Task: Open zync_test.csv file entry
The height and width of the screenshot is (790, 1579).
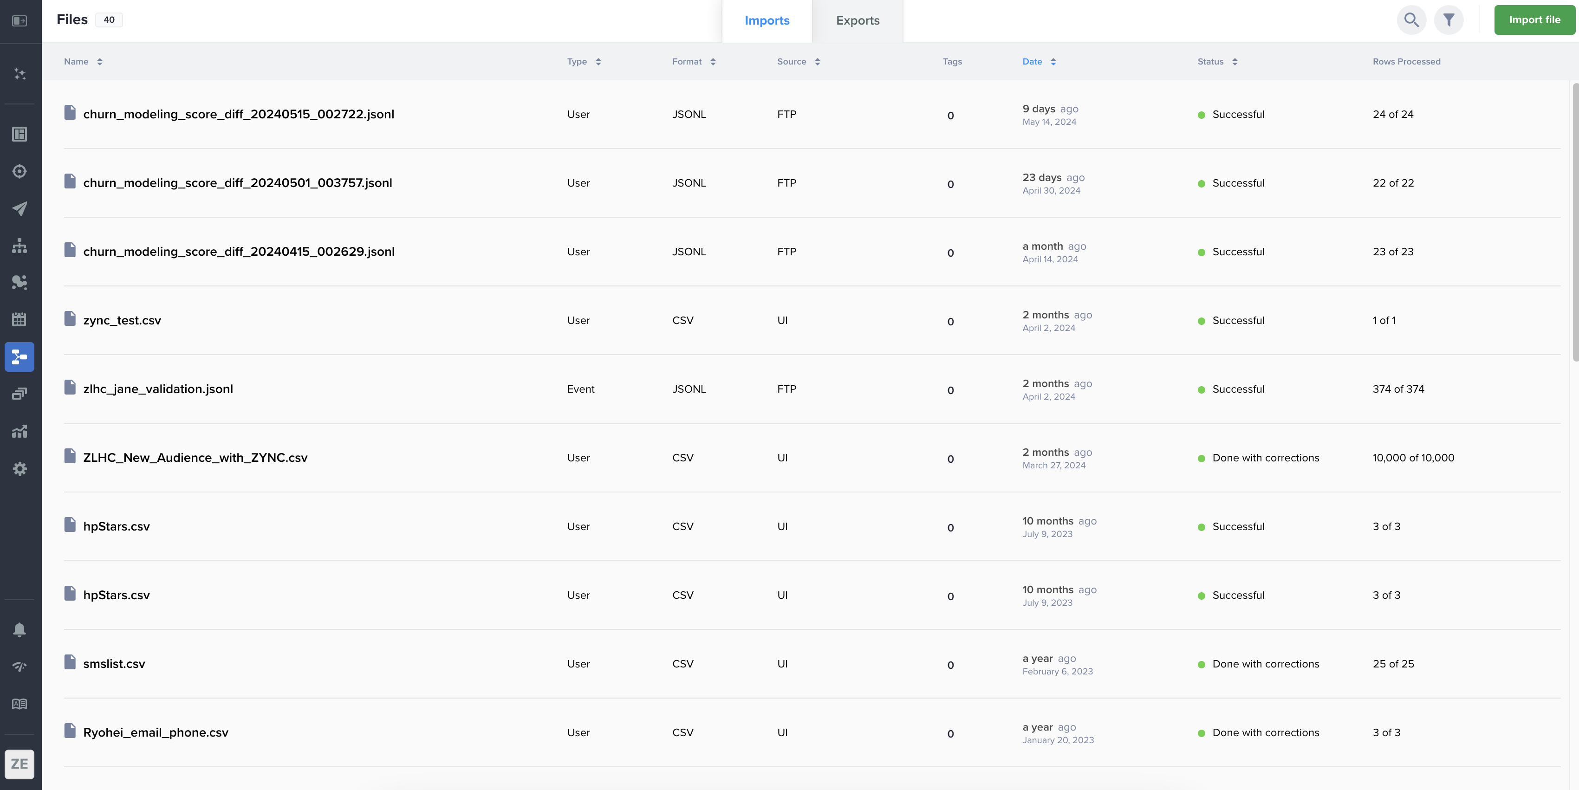Action: (122, 321)
